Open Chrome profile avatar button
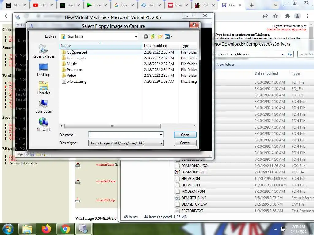This screenshot has height=235, width=314. 297,16
